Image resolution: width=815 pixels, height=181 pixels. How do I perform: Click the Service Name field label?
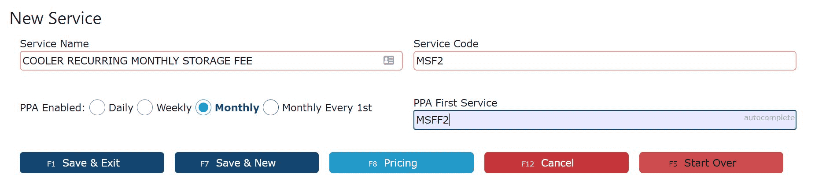(x=54, y=44)
